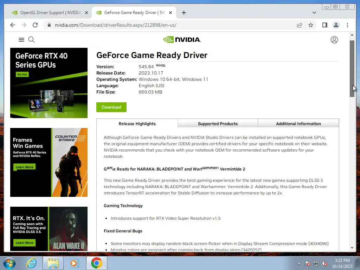Click file size 669.03 MB
This screenshot has width=360, height=270.
150,92
